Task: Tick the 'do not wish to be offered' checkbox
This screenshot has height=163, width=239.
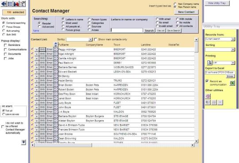Action: 3,127
